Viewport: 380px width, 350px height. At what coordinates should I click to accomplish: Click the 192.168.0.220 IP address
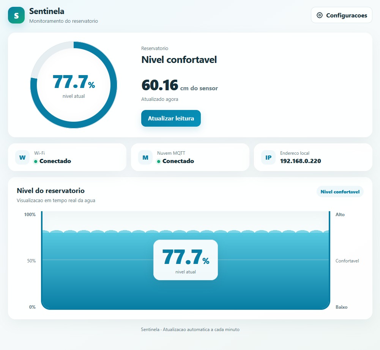tap(301, 161)
